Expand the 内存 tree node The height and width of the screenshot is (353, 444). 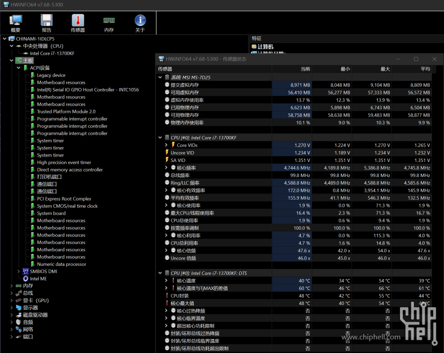coord(12,286)
